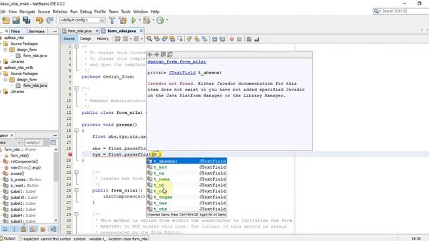Open the design_form.form_nilai Javadoc link
The height and width of the screenshot is (241, 429).
(177, 62)
